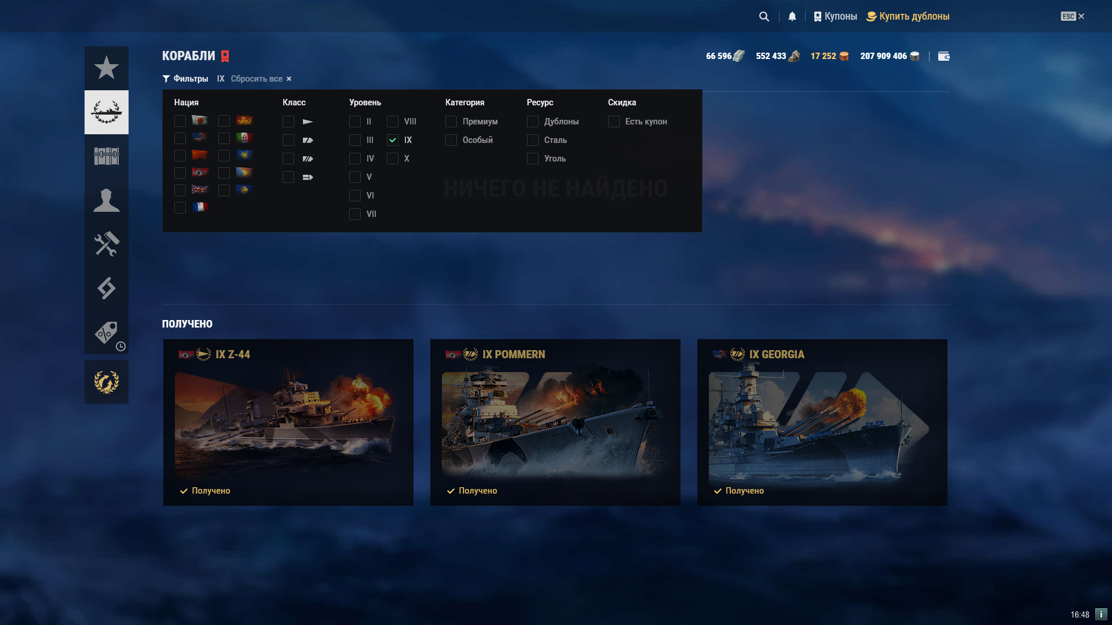This screenshot has width=1112, height=625.
Task: Click the credits icon by 207 909 406
Action: [x=915, y=56]
